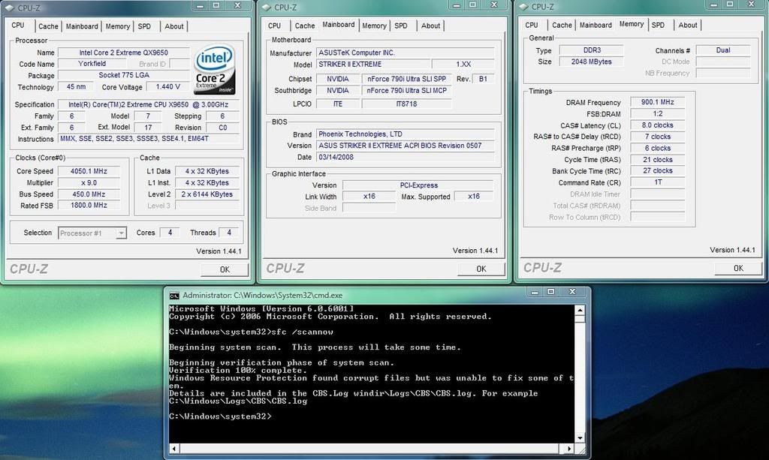
Task: Minimize the left CPU-Z window
Action: coord(200,5)
